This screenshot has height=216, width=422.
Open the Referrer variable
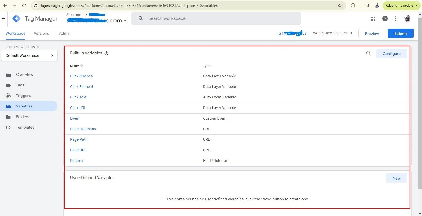(77, 161)
